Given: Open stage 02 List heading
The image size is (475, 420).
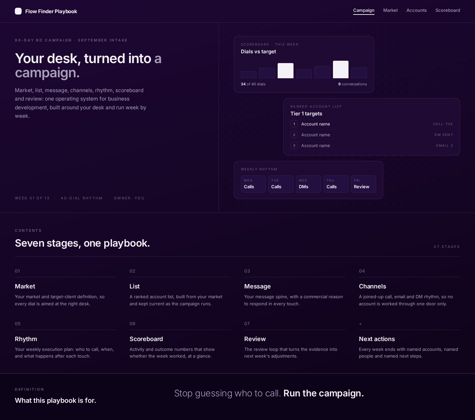Looking at the screenshot, I should coord(135,286).
